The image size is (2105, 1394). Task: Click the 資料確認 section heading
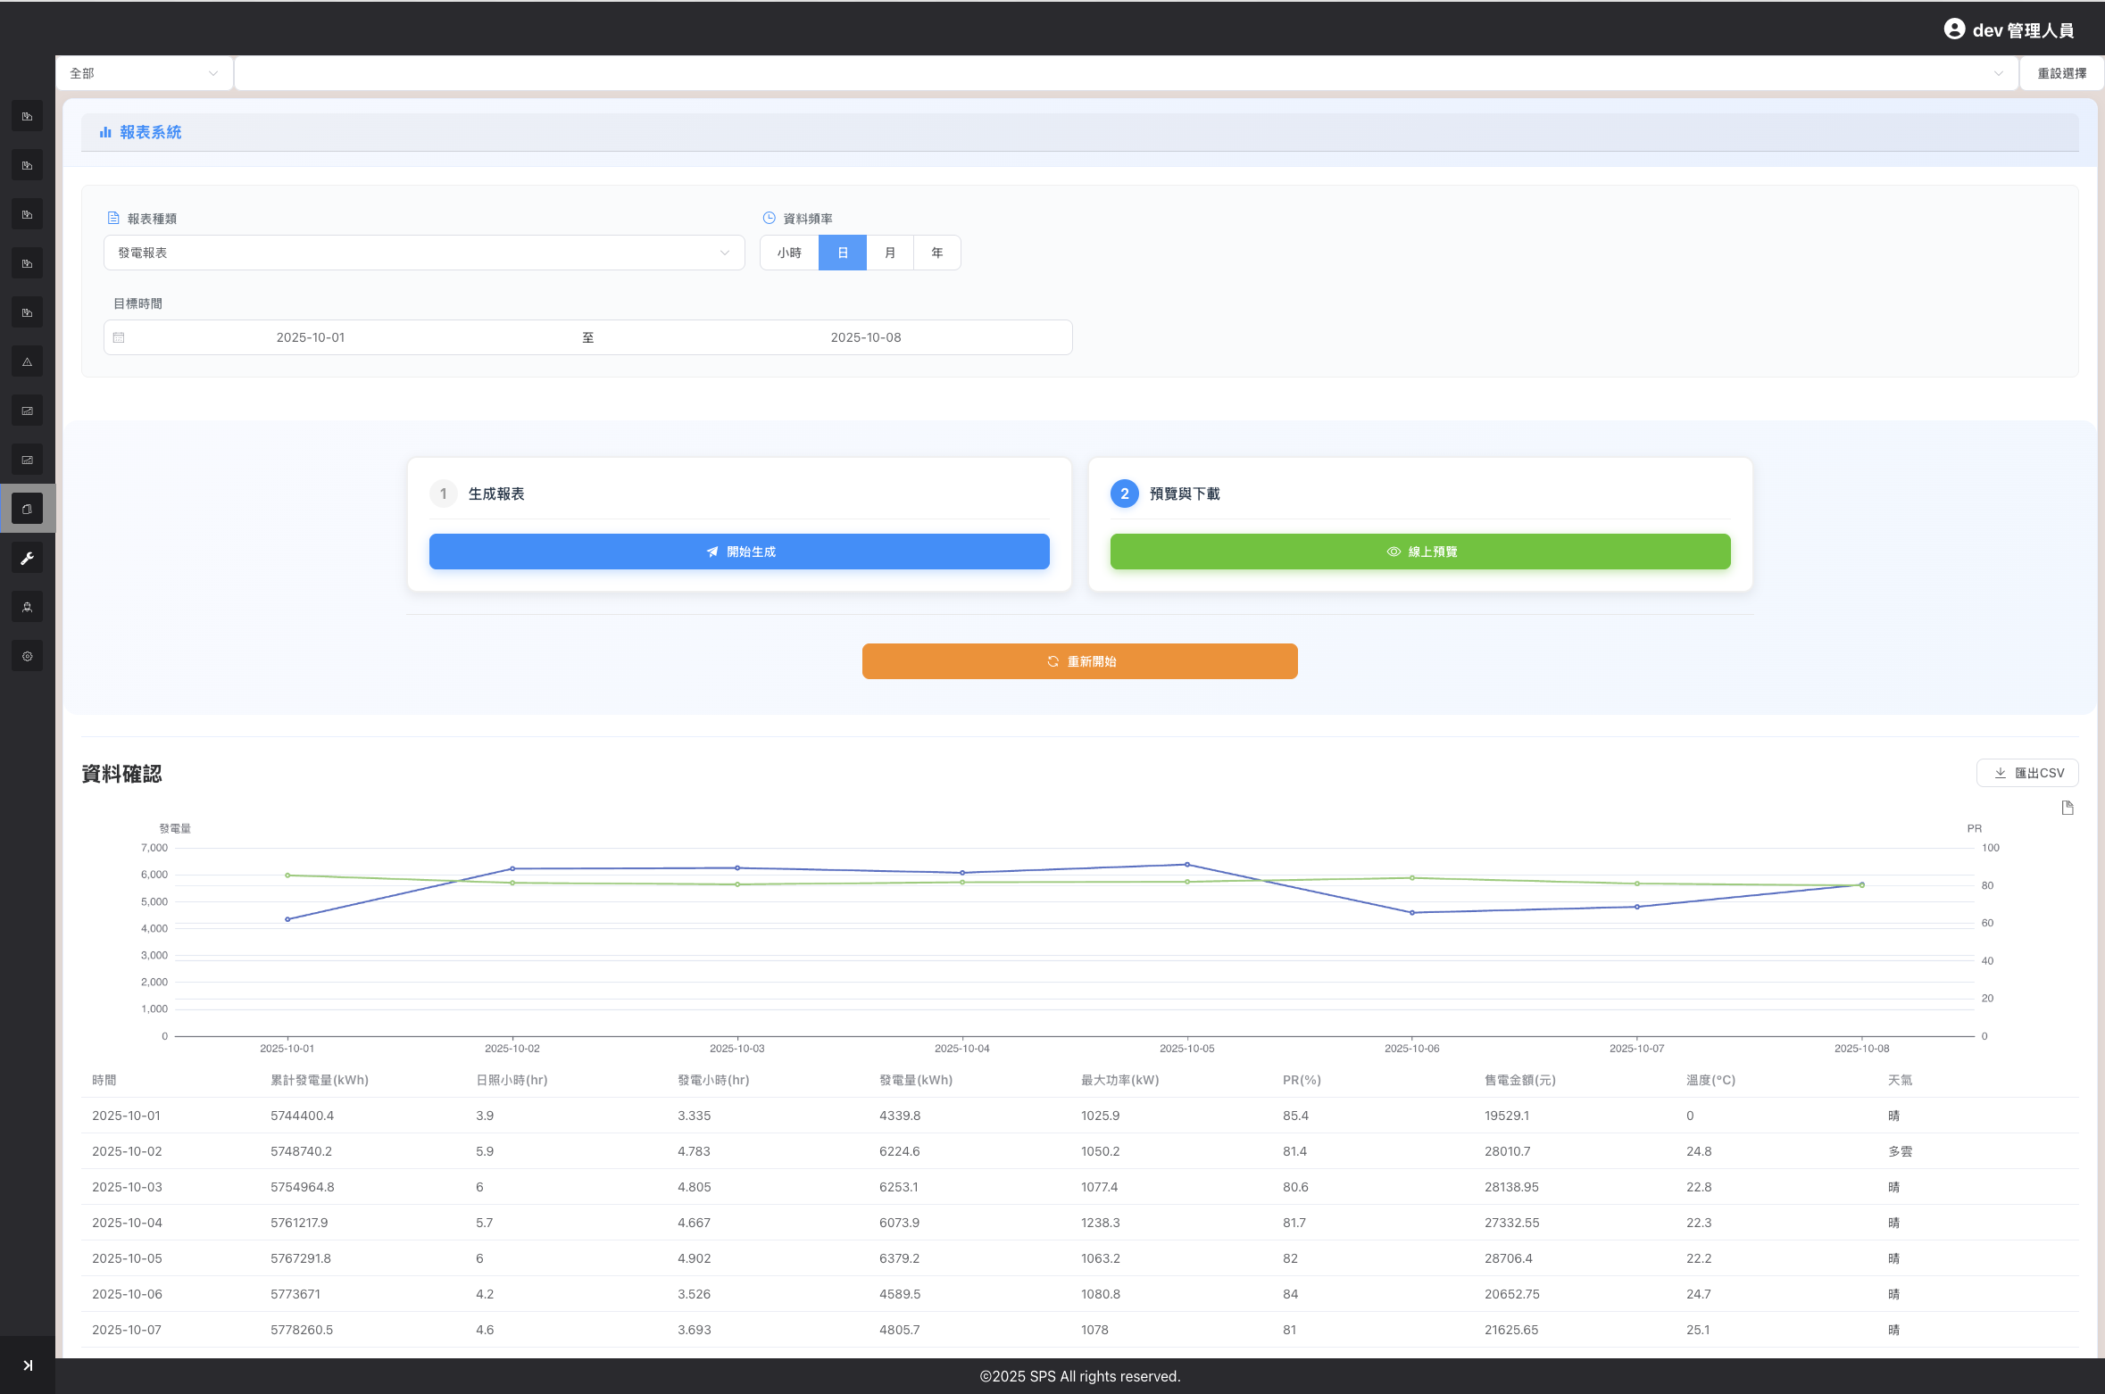pyautogui.click(x=122, y=774)
